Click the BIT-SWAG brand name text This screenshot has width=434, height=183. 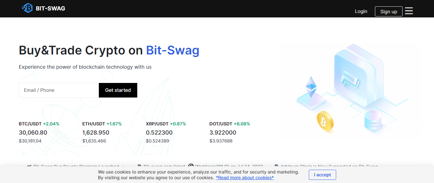pos(51,9)
